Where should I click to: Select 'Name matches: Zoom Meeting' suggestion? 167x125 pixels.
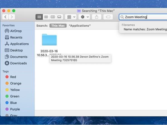pyautogui.click(x=145, y=29)
